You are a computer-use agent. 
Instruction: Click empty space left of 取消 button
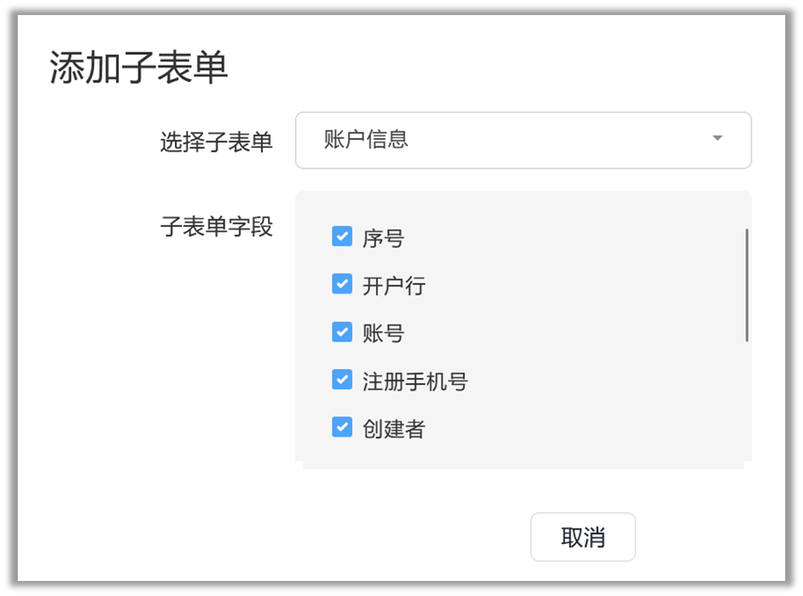coord(399,537)
